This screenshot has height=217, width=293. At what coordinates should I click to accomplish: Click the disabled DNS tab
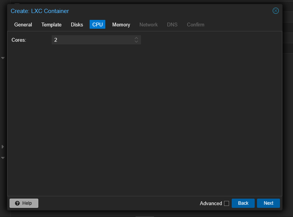click(x=172, y=24)
